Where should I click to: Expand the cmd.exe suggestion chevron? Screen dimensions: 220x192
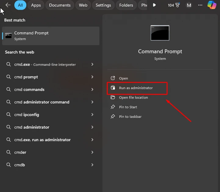click(92, 64)
